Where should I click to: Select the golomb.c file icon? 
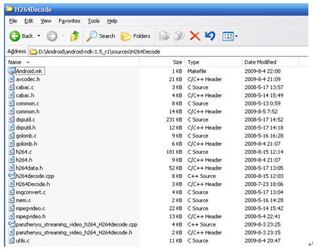pos(12,135)
